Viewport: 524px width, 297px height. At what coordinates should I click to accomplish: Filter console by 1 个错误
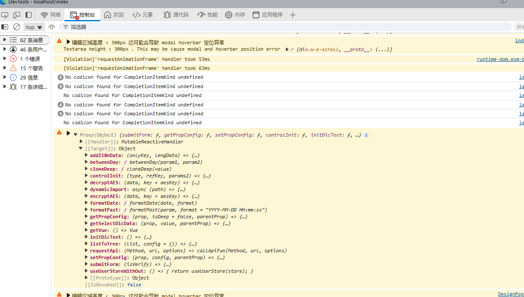click(x=30, y=59)
